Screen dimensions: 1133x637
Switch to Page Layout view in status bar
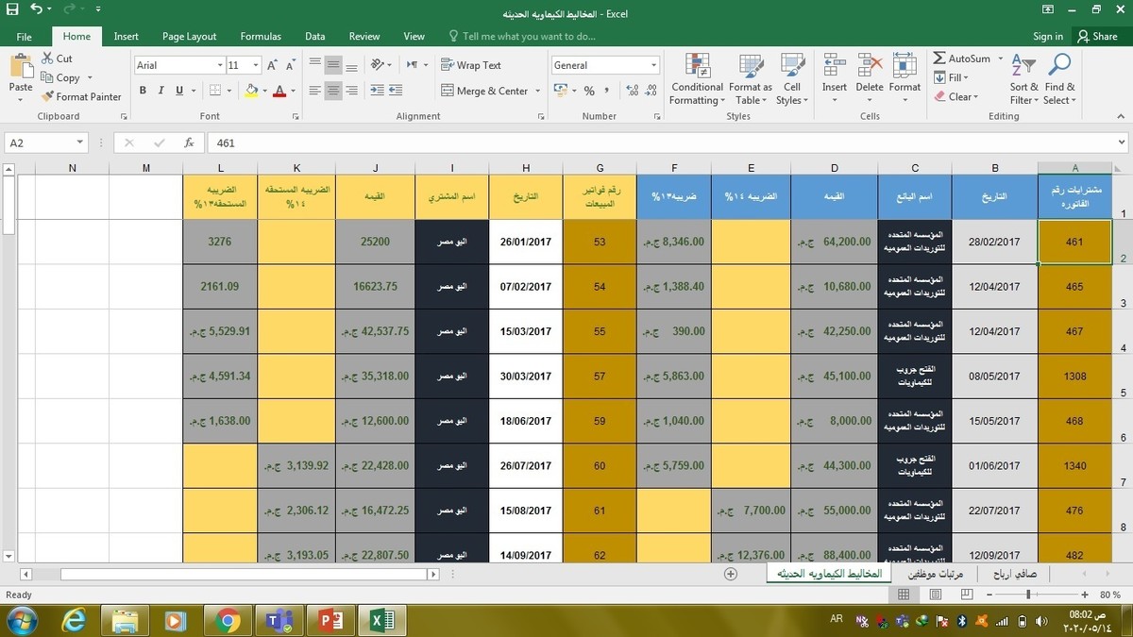(x=936, y=595)
